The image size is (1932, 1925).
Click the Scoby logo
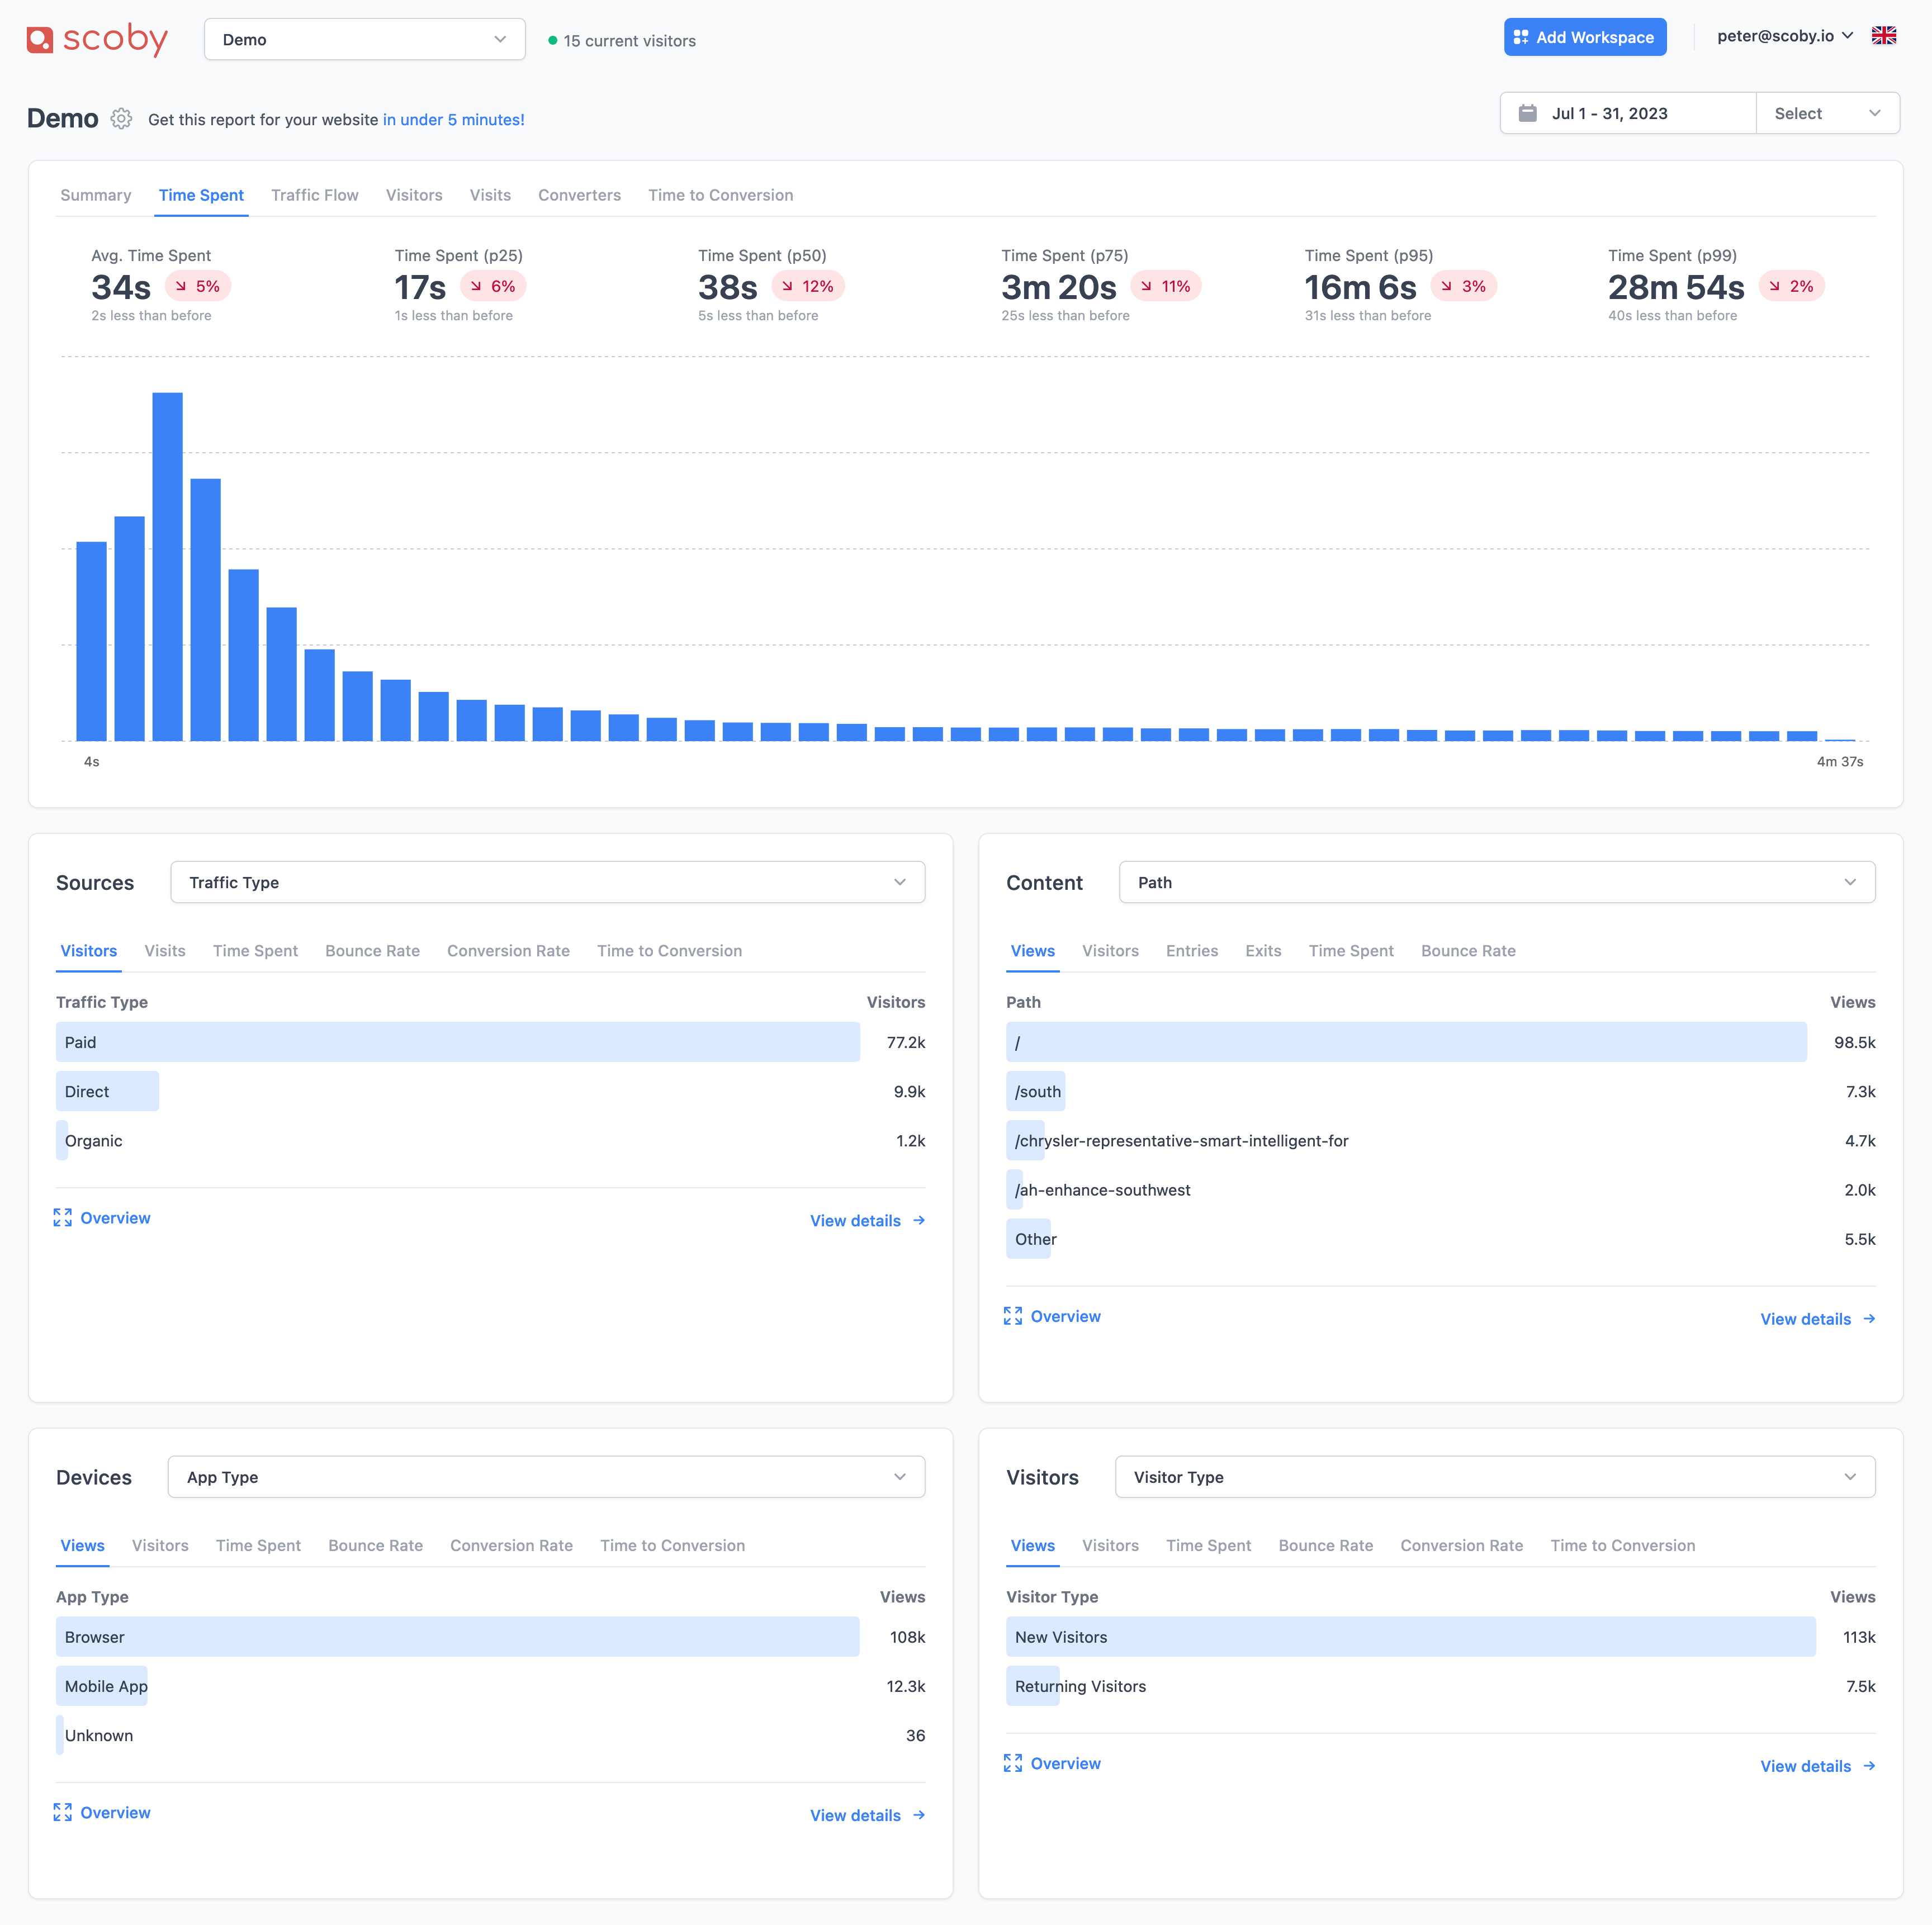[x=97, y=39]
